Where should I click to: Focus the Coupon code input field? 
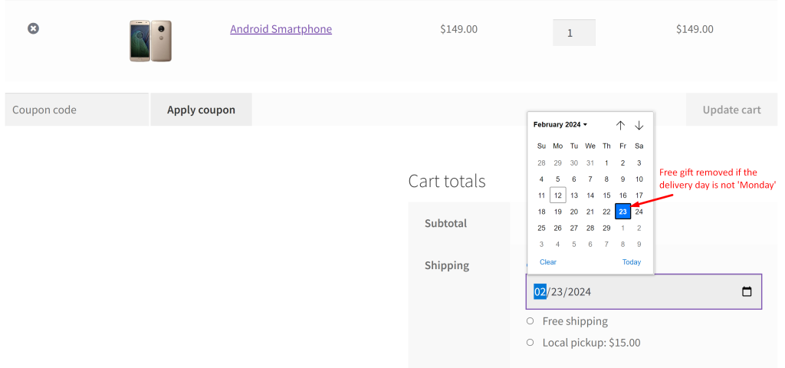click(77, 110)
